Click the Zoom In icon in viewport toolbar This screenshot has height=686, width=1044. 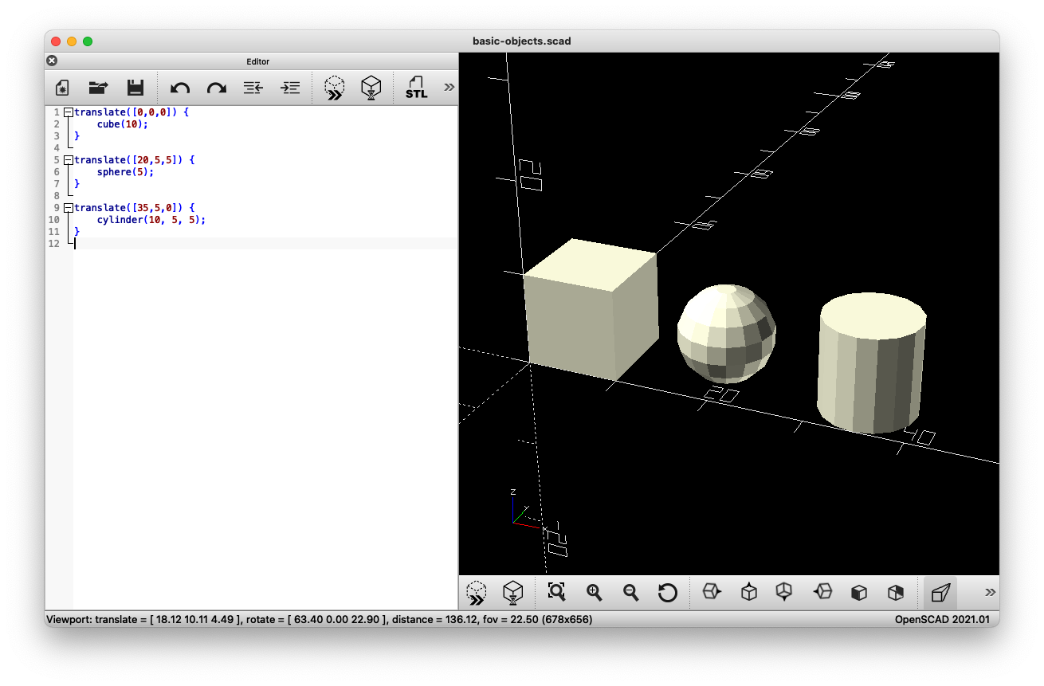[593, 593]
